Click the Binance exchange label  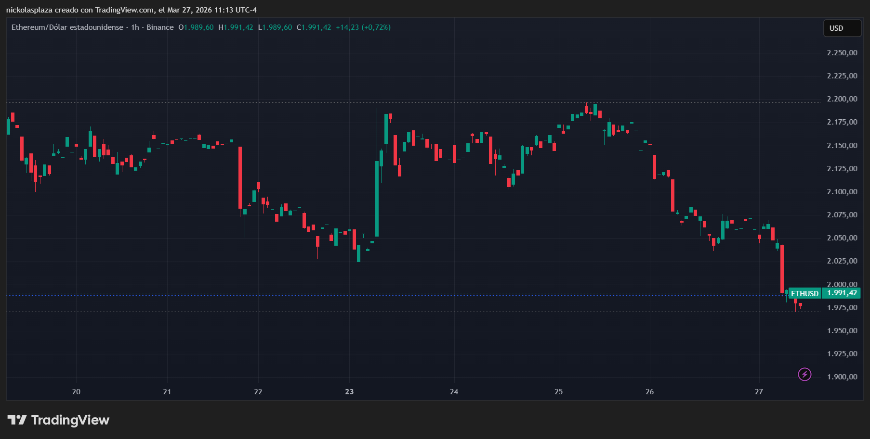160,27
